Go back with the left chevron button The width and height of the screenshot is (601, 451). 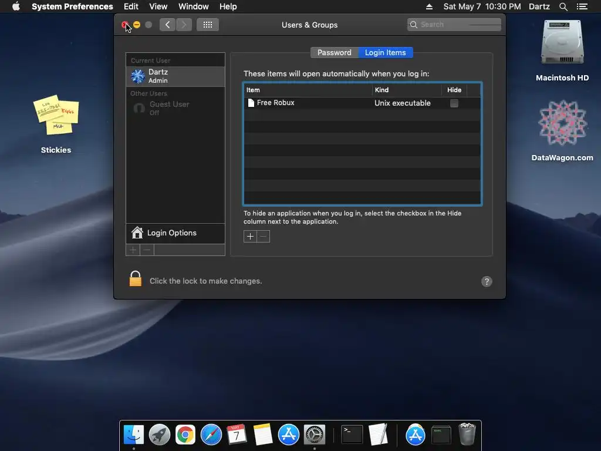click(x=167, y=25)
